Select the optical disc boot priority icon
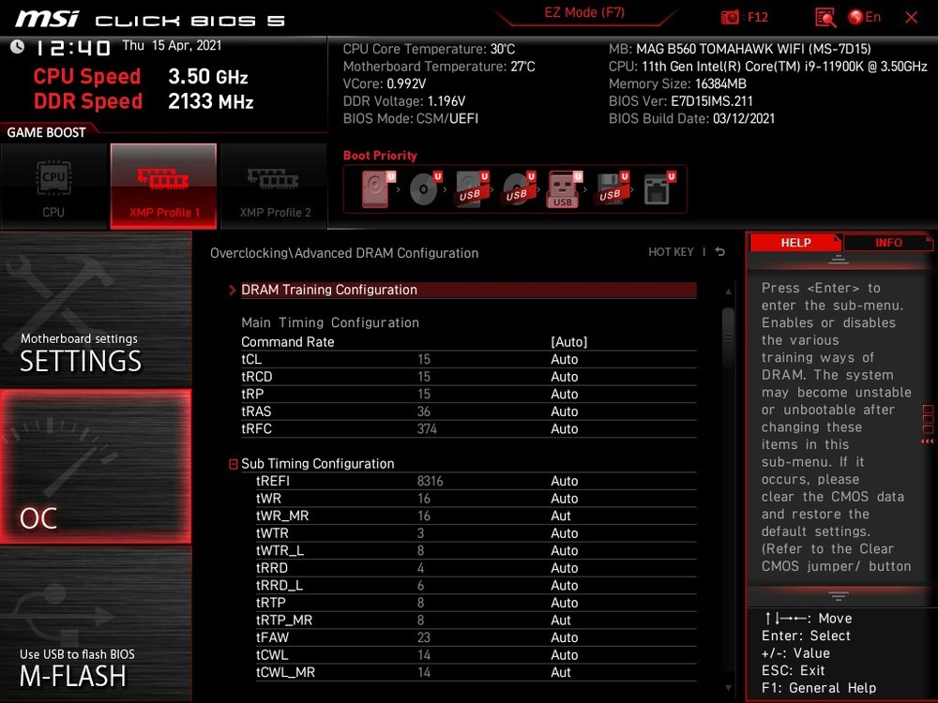Screen dimensions: 938x703 coord(425,189)
